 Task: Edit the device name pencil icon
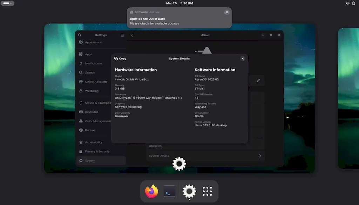[x=258, y=81]
